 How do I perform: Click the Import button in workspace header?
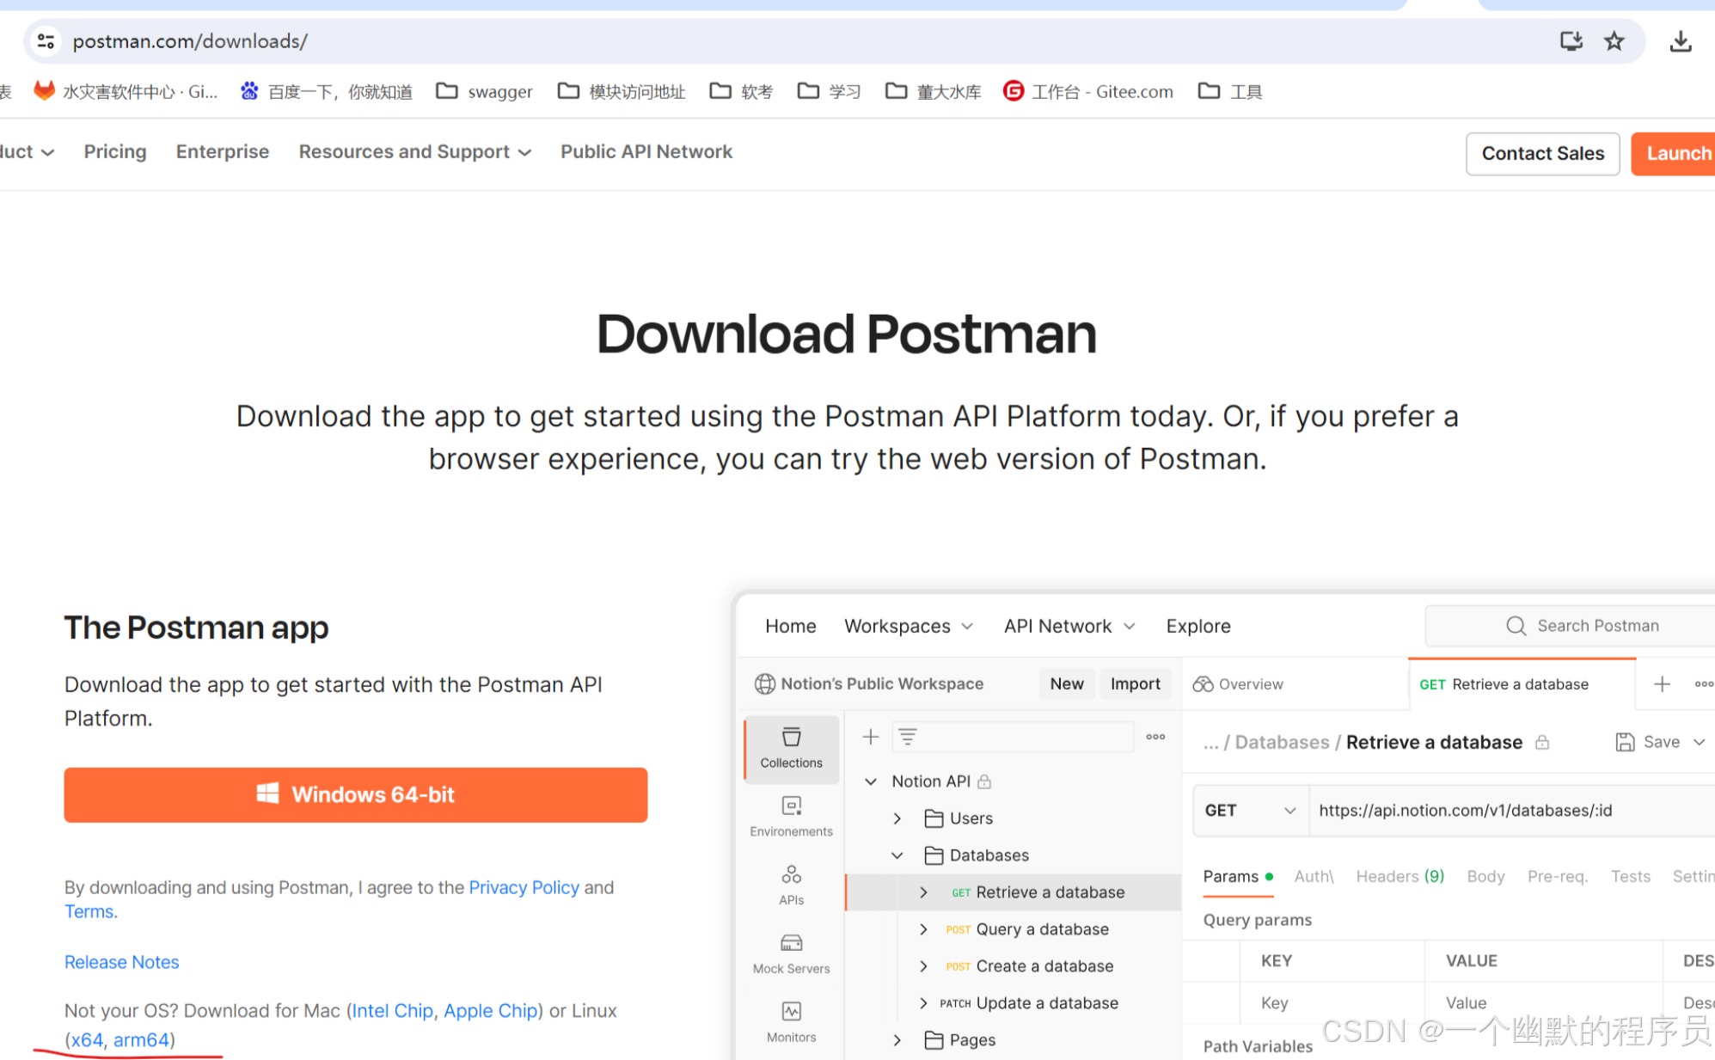point(1135,683)
